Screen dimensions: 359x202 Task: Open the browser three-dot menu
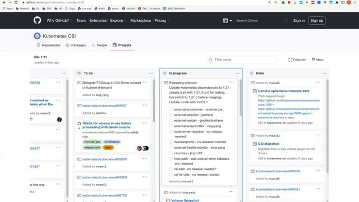355,2
